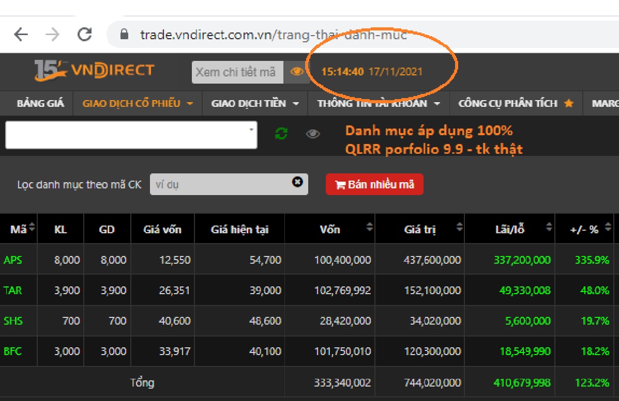Click the APS stock code
619x401 pixels.
point(13,260)
